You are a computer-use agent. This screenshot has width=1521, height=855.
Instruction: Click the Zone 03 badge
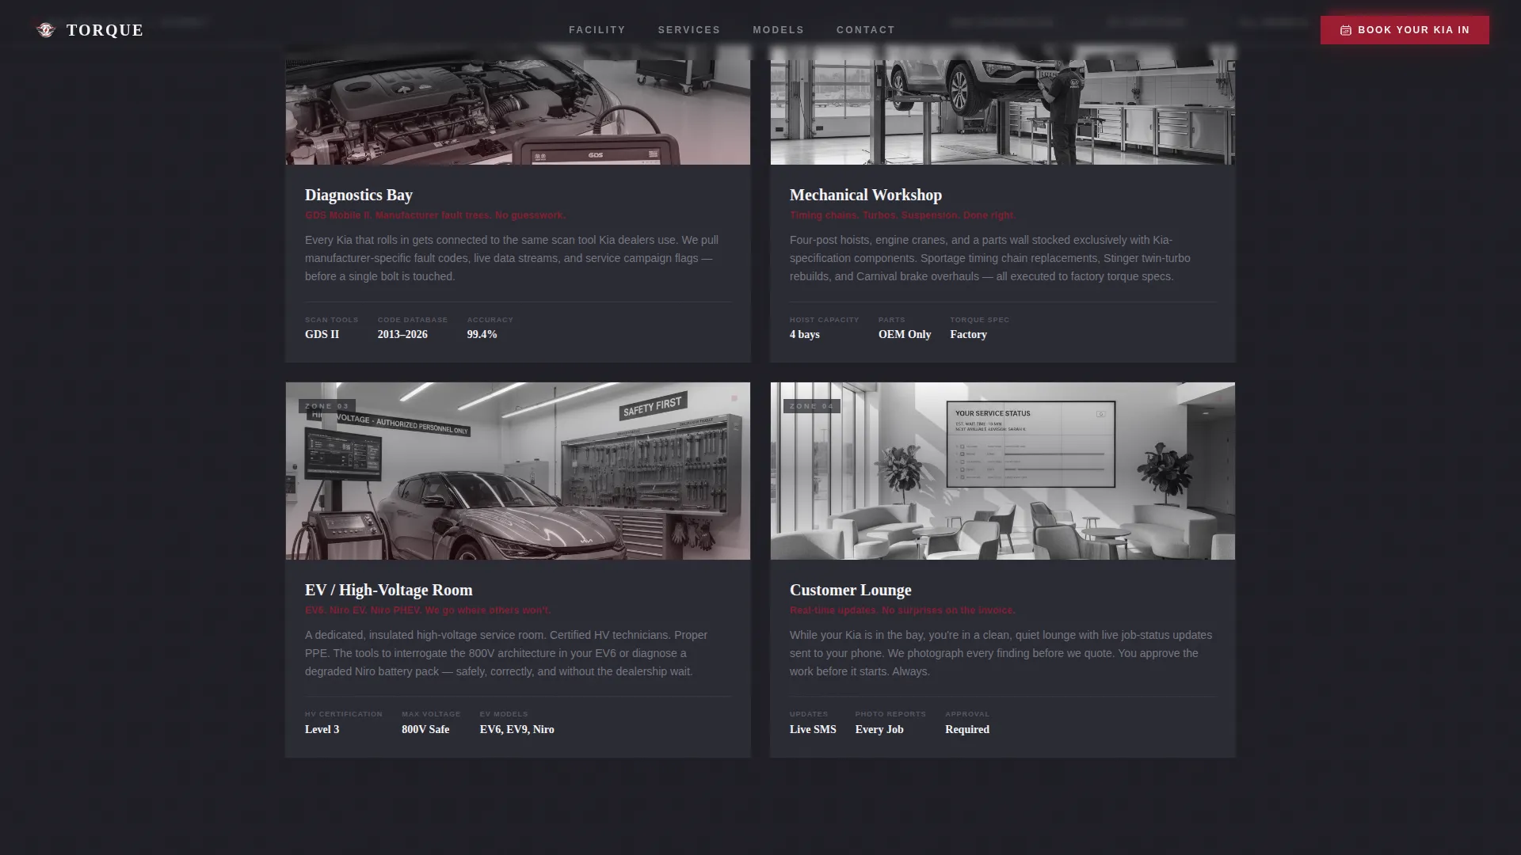point(327,406)
